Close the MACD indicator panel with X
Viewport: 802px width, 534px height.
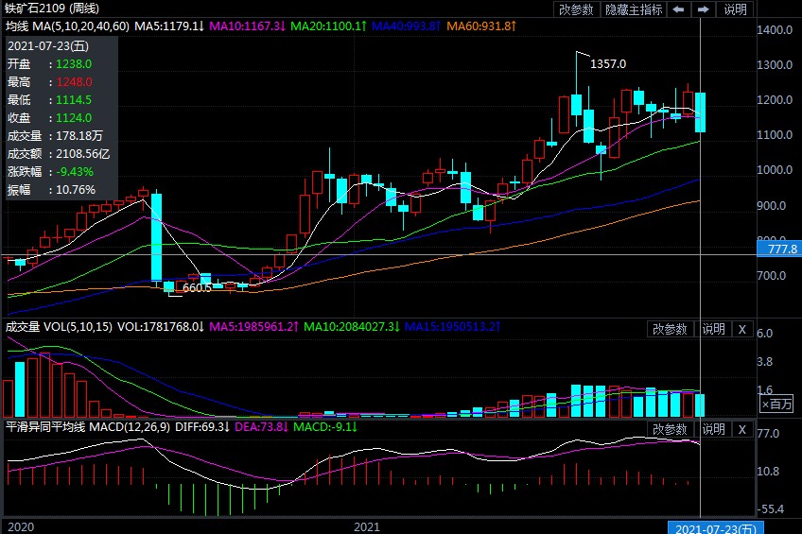pyautogui.click(x=742, y=429)
